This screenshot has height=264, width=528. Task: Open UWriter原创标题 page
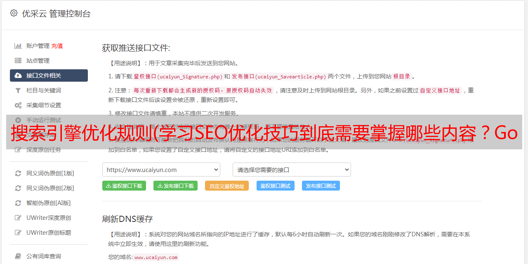click(49, 233)
